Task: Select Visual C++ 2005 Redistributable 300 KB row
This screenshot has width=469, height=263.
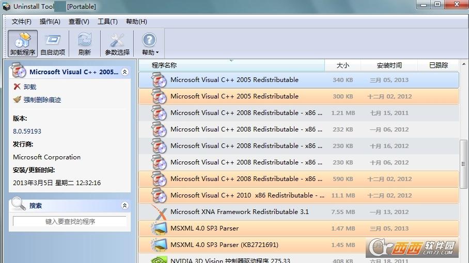Action: click(x=299, y=96)
